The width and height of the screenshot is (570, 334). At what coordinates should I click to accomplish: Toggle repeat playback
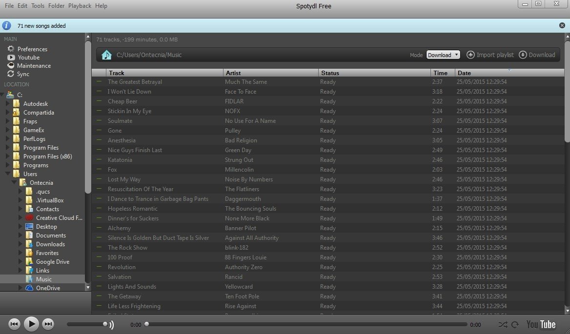(515, 325)
